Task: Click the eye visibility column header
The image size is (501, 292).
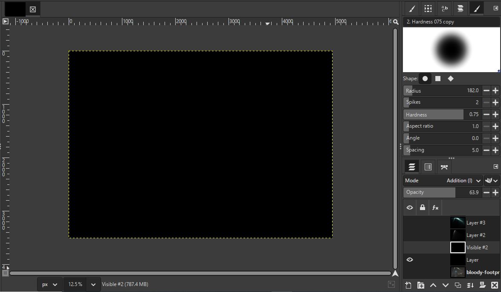Action: pyautogui.click(x=410, y=207)
